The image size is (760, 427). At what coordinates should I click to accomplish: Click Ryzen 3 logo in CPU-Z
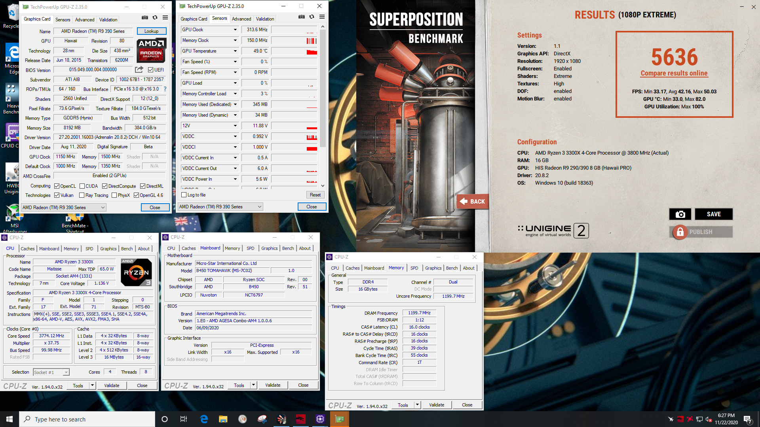pyautogui.click(x=136, y=272)
